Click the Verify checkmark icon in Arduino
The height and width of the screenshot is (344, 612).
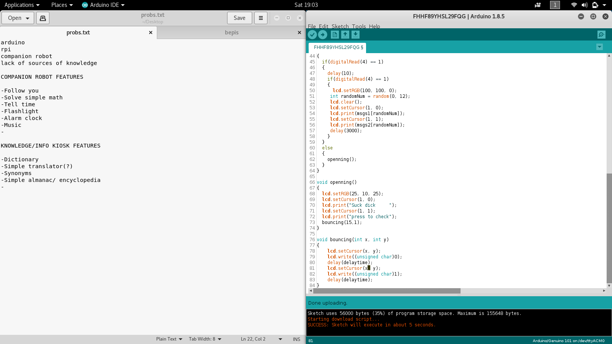click(x=313, y=35)
